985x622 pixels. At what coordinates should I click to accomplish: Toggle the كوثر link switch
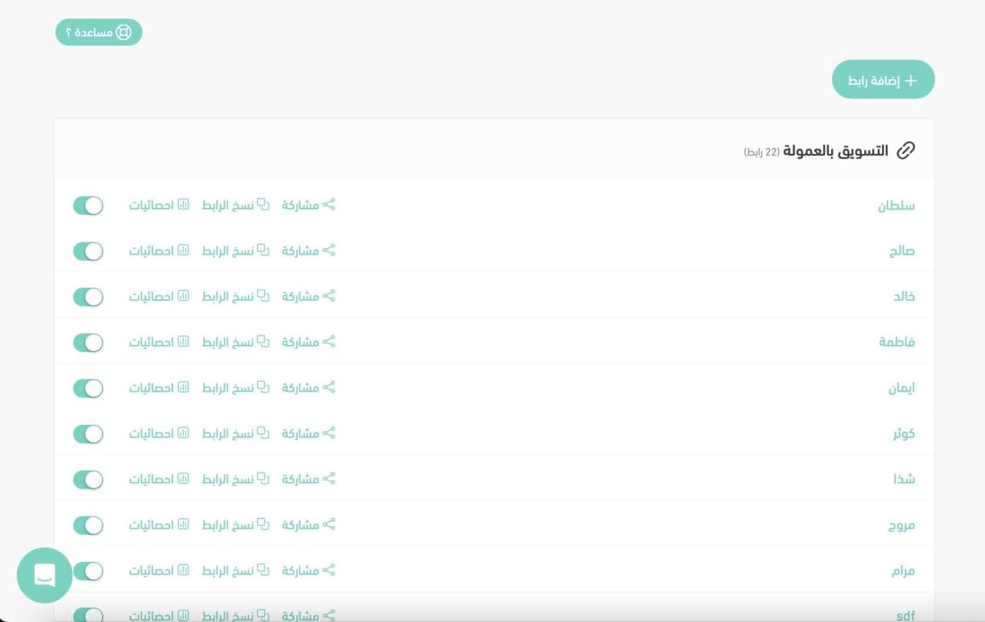88,433
